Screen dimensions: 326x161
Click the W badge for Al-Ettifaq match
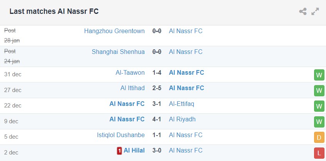pyautogui.click(x=319, y=106)
